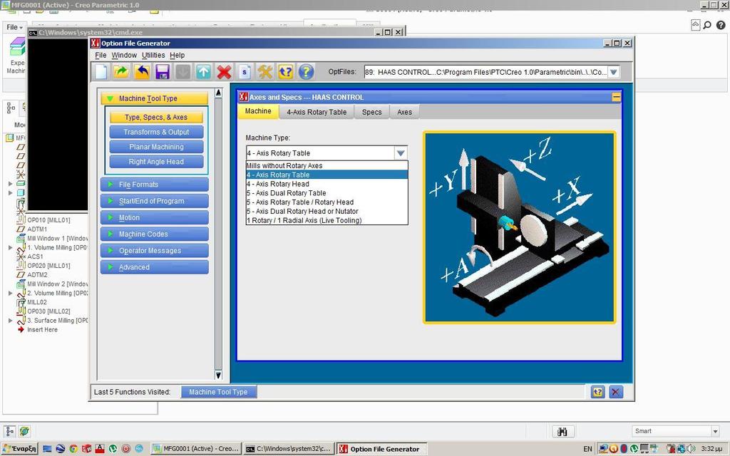Click the greyed down-arrow toolbar icon

[183, 72]
